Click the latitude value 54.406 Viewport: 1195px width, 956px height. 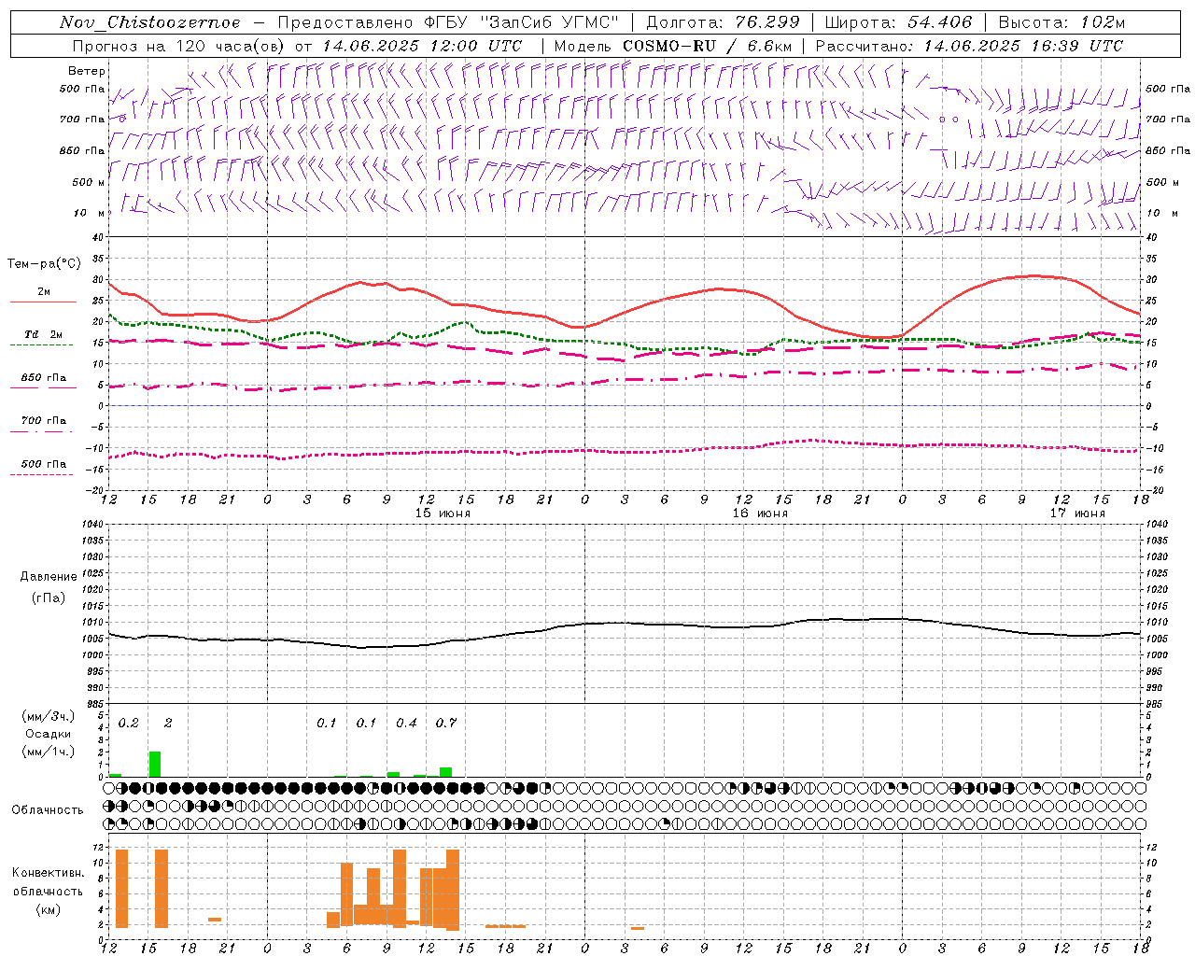pyautogui.click(x=939, y=22)
